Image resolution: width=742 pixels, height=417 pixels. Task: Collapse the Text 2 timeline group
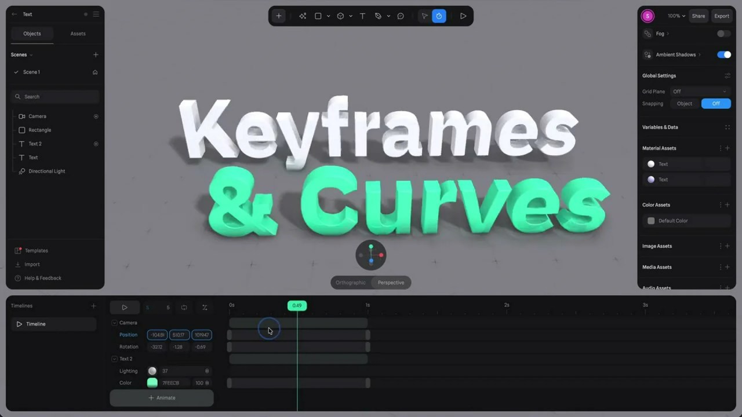coord(114,359)
